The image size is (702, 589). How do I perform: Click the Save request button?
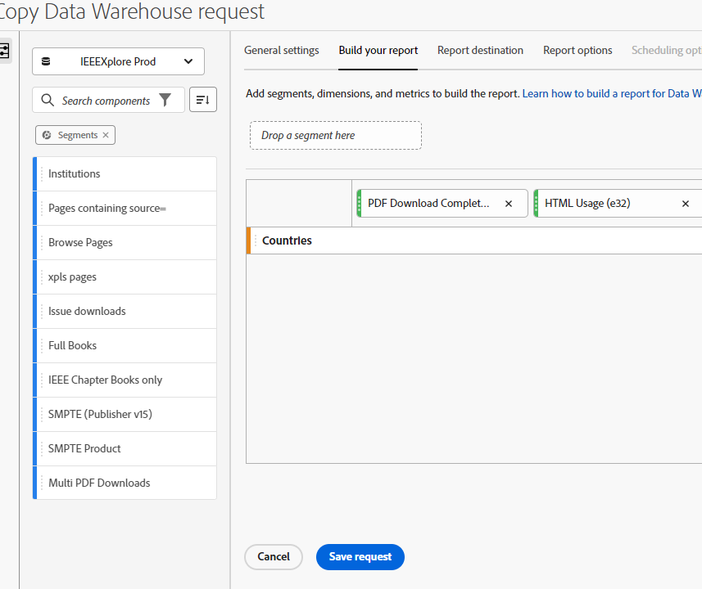click(360, 556)
